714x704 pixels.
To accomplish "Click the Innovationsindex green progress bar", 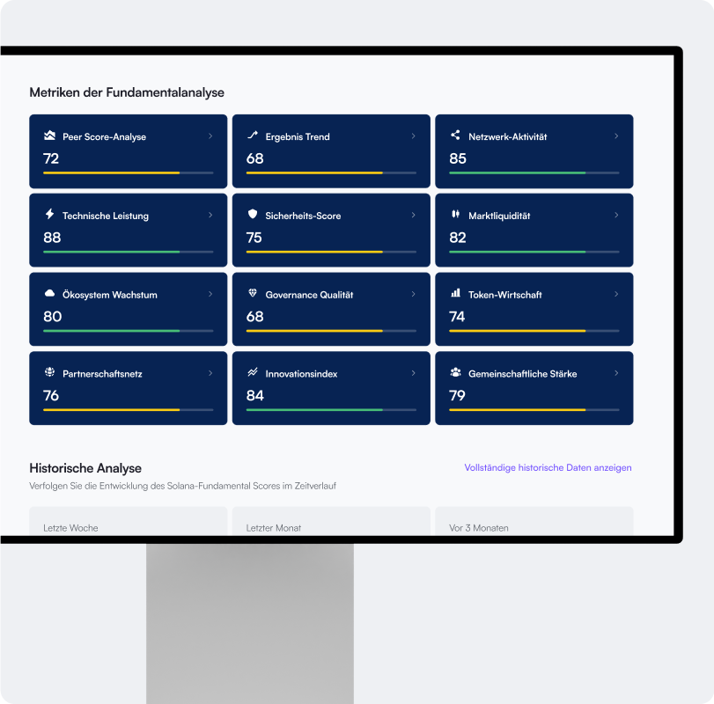I will point(331,410).
